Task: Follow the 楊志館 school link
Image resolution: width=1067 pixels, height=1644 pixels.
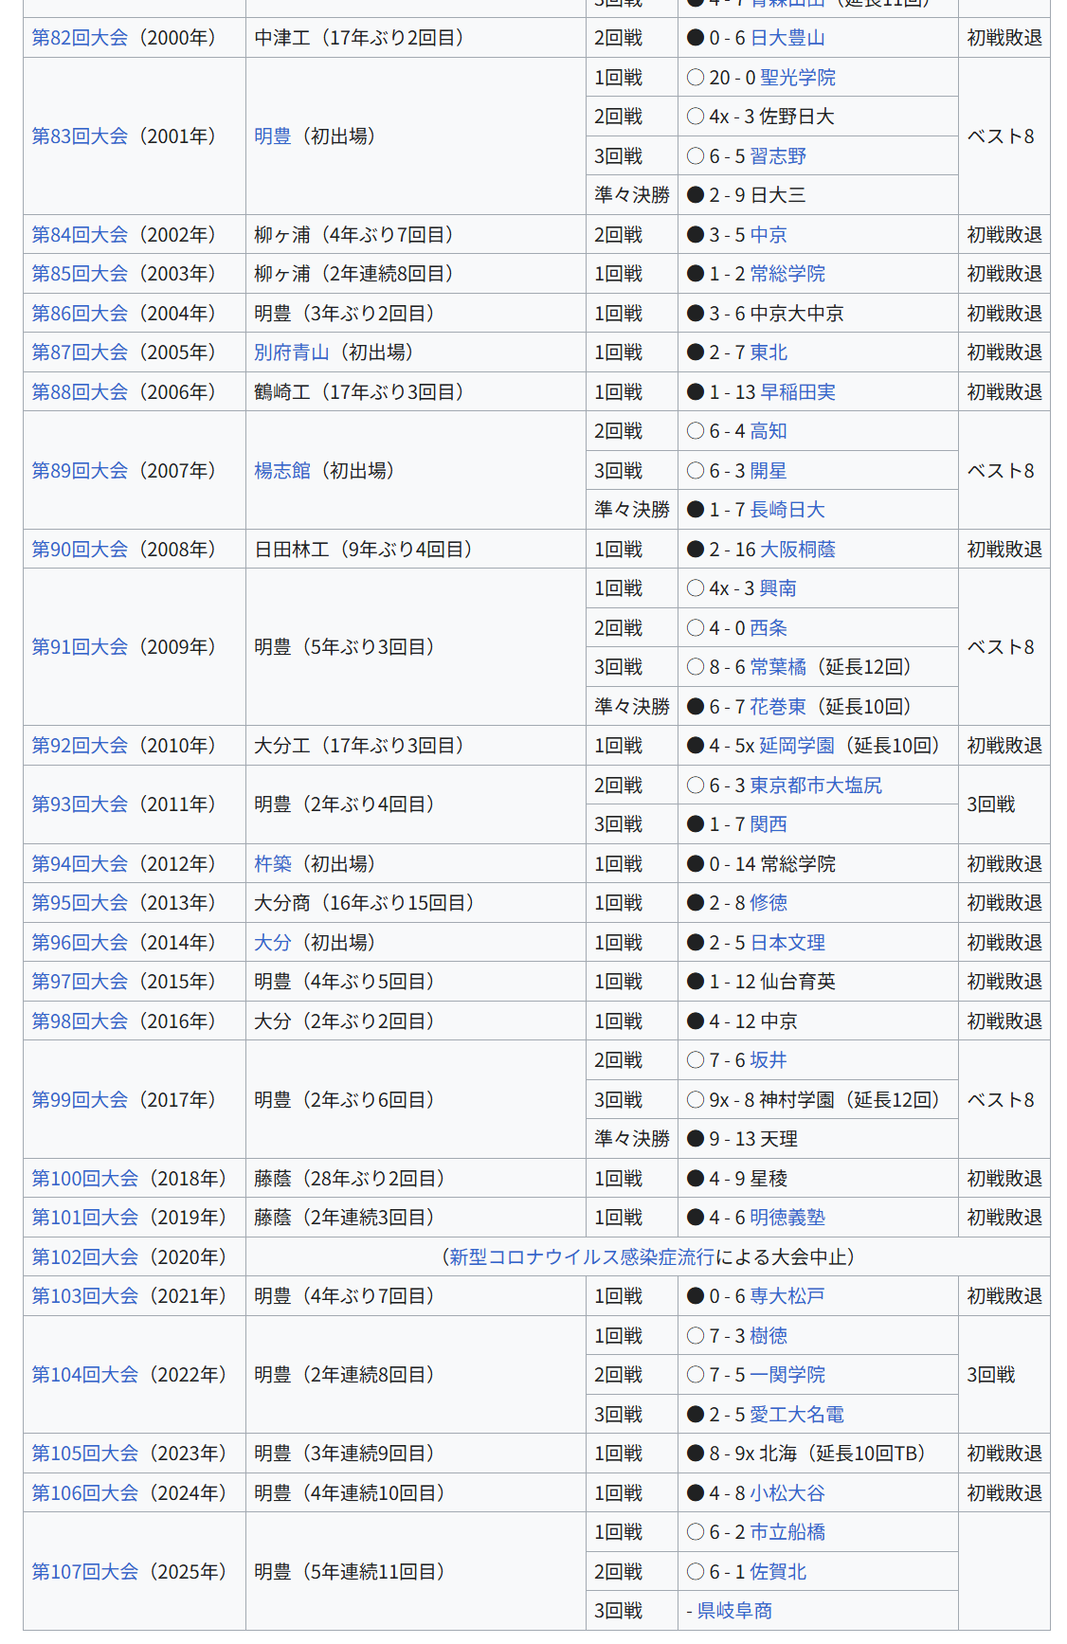Action: coord(282,471)
